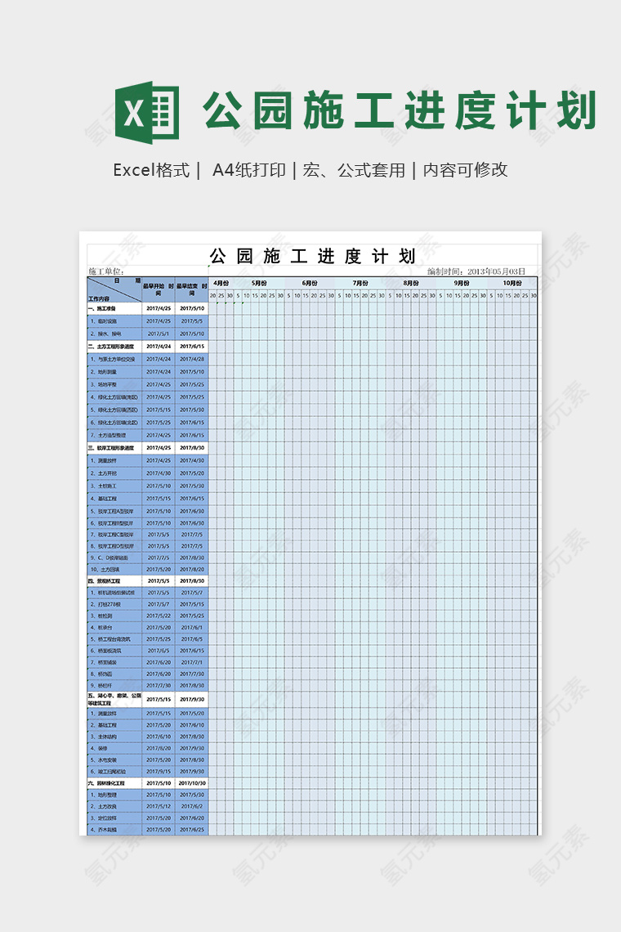This screenshot has height=932, width=621.
Task: Click the 2、打桩278根 row label
Action: tap(105, 604)
